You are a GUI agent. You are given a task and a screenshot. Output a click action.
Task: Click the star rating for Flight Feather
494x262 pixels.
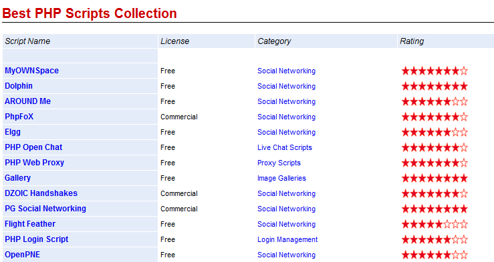coord(435,224)
